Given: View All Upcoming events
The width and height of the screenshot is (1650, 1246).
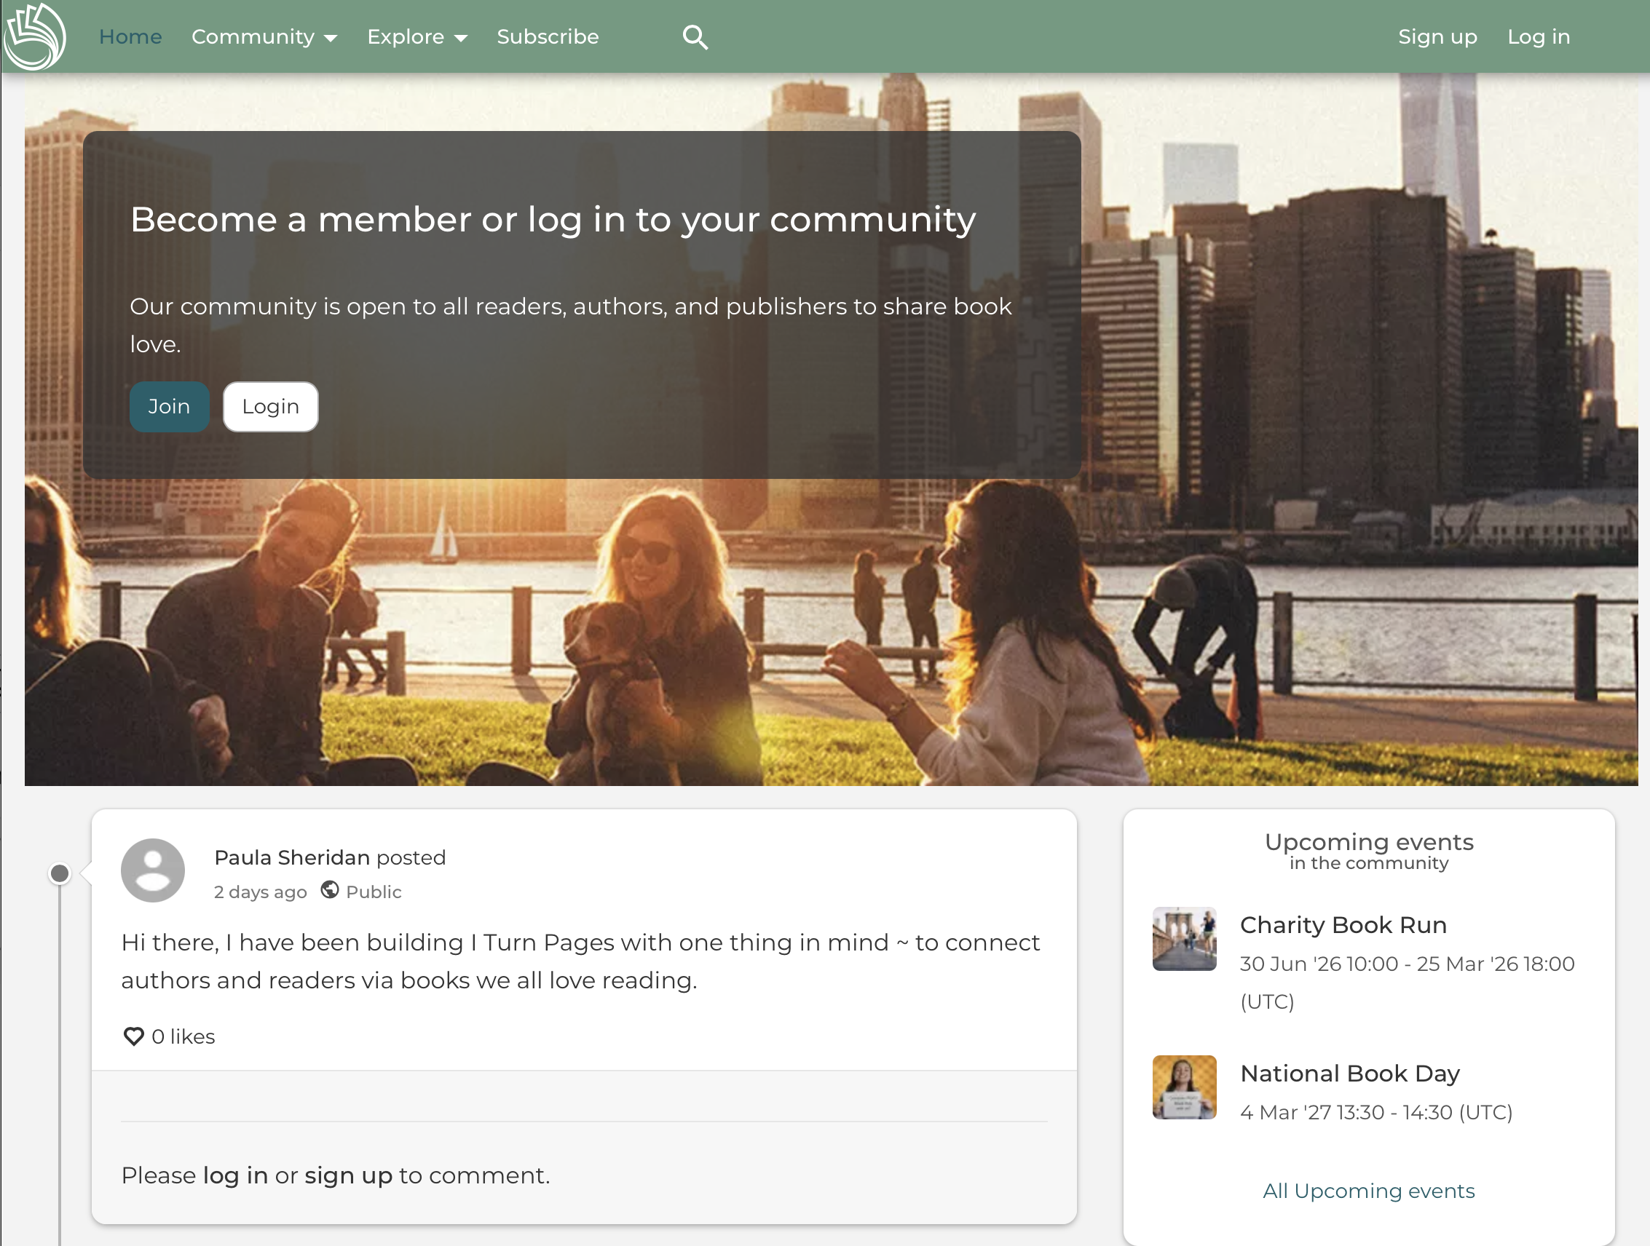Looking at the screenshot, I should 1368,1191.
